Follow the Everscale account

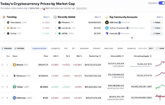click(x=157, y=33)
